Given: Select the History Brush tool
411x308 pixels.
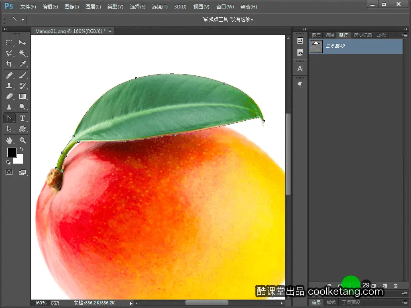Looking at the screenshot, I should 22,86.
